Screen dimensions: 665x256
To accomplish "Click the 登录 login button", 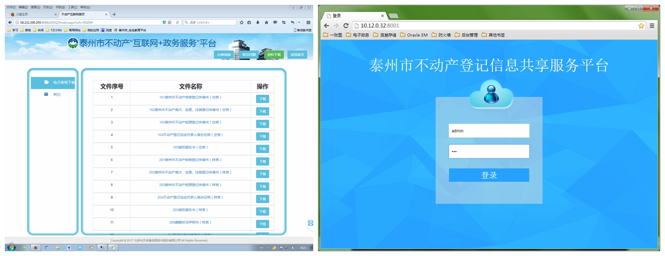I will tap(489, 175).
